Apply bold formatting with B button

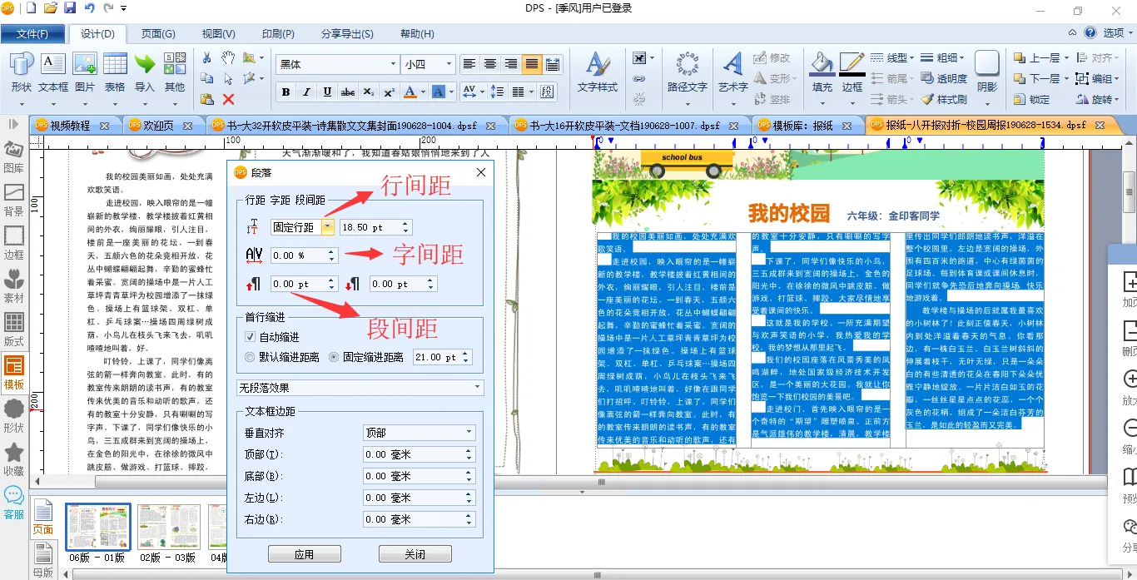tap(285, 92)
